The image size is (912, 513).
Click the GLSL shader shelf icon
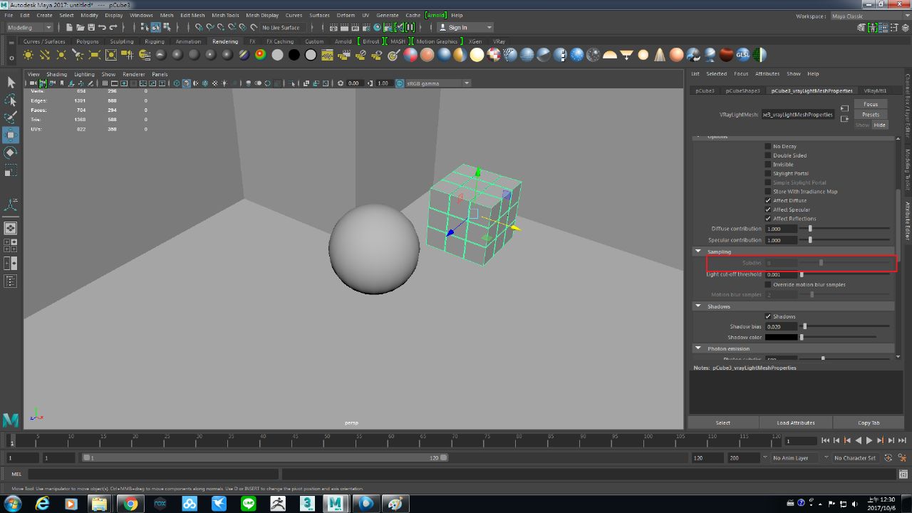point(743,55)
